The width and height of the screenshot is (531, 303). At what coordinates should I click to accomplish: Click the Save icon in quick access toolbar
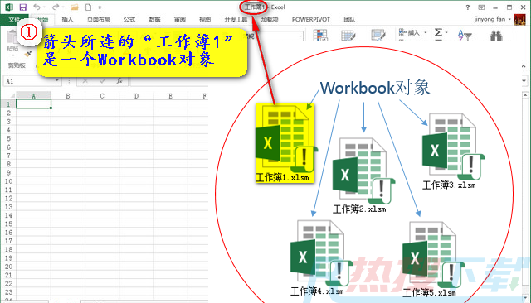(x=22, y=7)
